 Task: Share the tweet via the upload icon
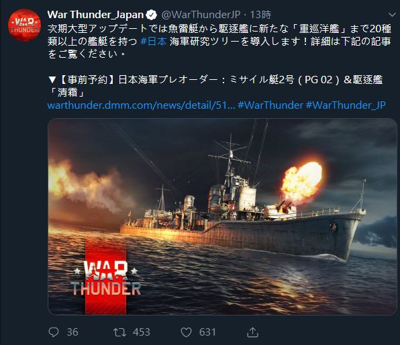pyautogui.click(x=252, y=332)
